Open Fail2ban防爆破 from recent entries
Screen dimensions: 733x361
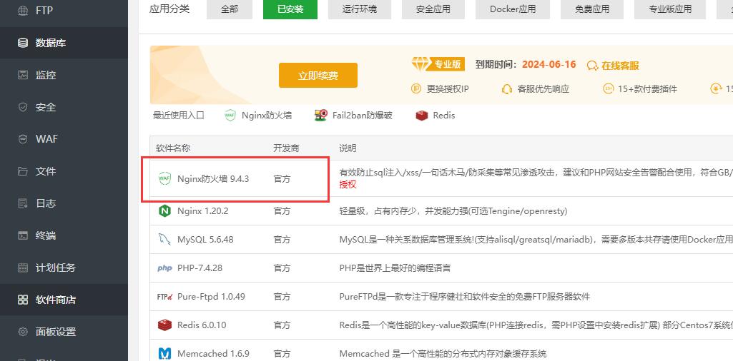pyautogui.click(x=363, y=115)
